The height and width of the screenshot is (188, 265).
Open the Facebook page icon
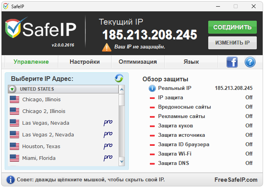[232, 62]
